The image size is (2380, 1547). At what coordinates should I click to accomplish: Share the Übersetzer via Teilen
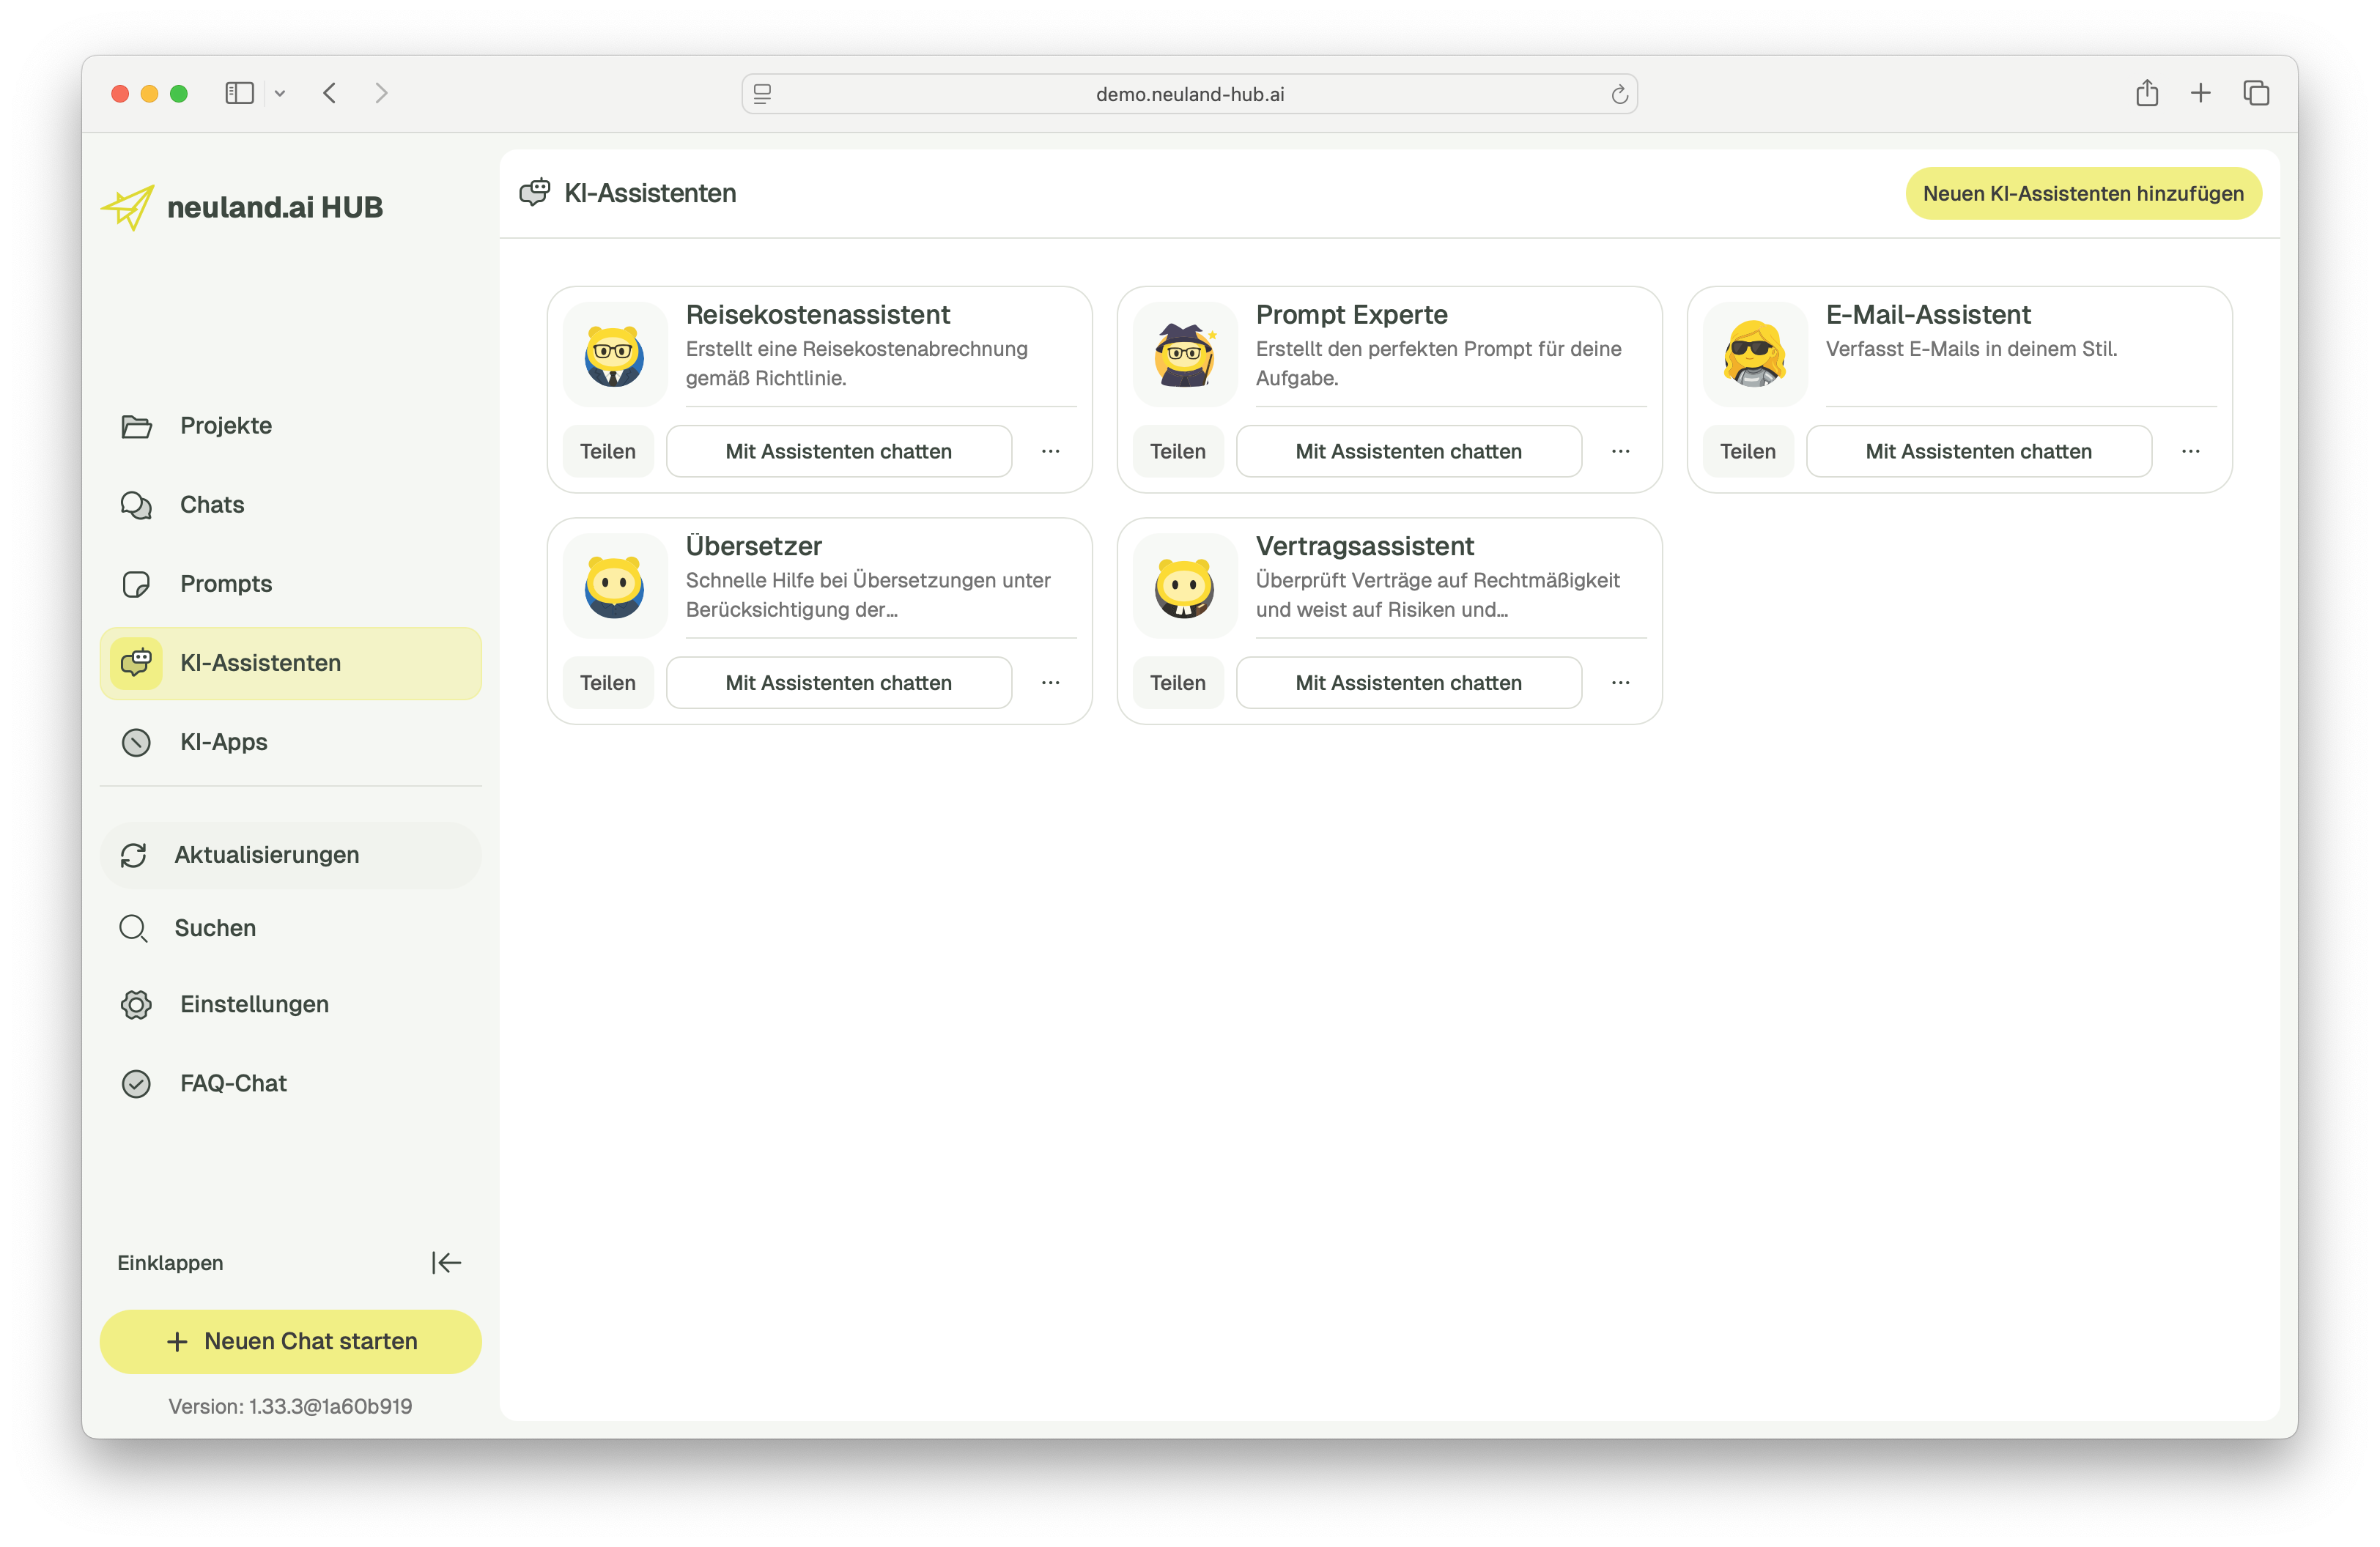[608, 683]
